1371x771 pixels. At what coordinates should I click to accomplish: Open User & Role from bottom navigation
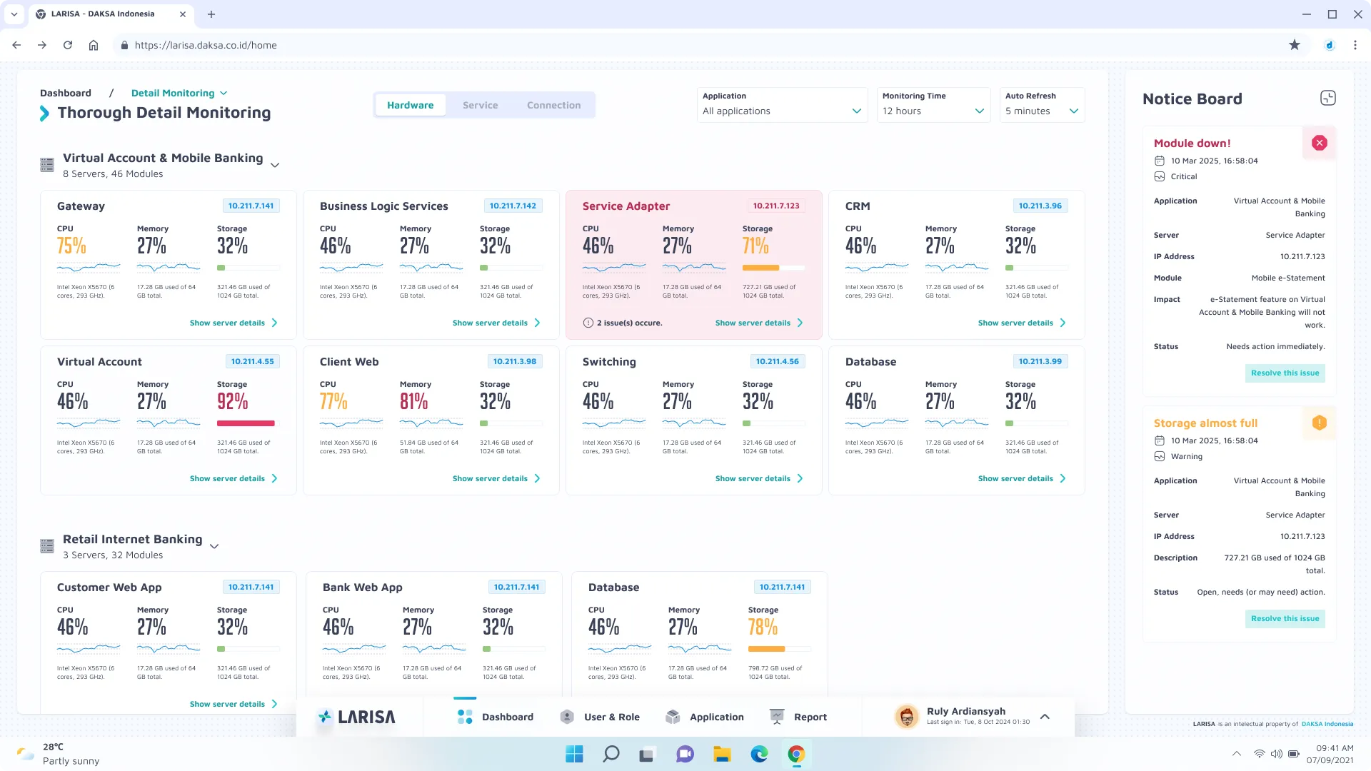click(x=600, y=717)
